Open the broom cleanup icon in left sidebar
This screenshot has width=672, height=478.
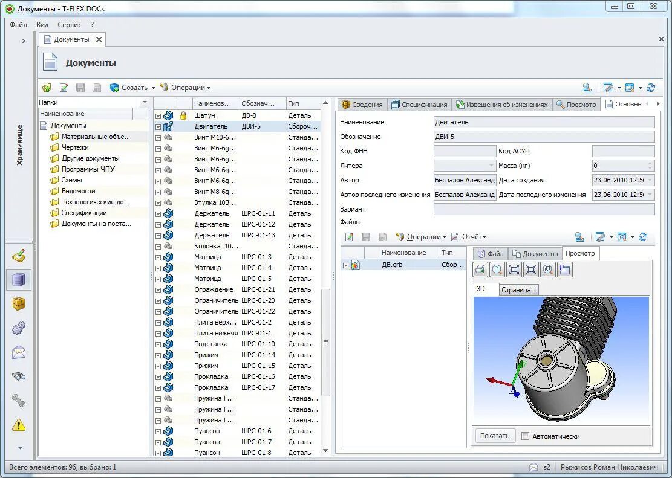click(x=18, y=256)
